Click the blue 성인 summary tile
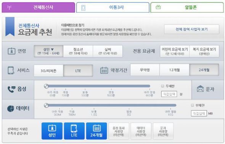The height and width of the screenshot is (144, 225). click(x=52, y=131)
